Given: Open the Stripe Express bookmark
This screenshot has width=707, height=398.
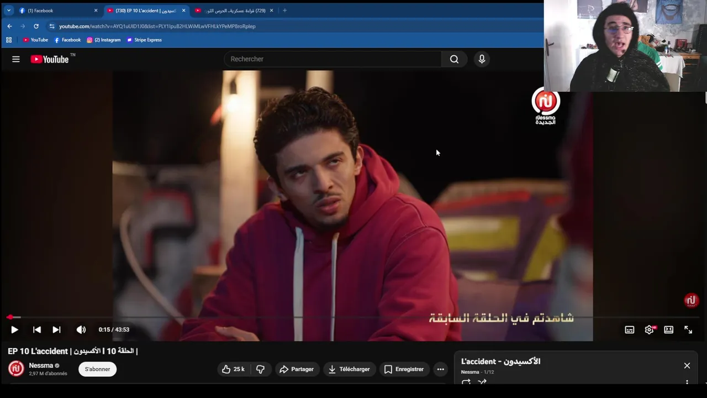Looking at the screenshot, I should point(144,40).
